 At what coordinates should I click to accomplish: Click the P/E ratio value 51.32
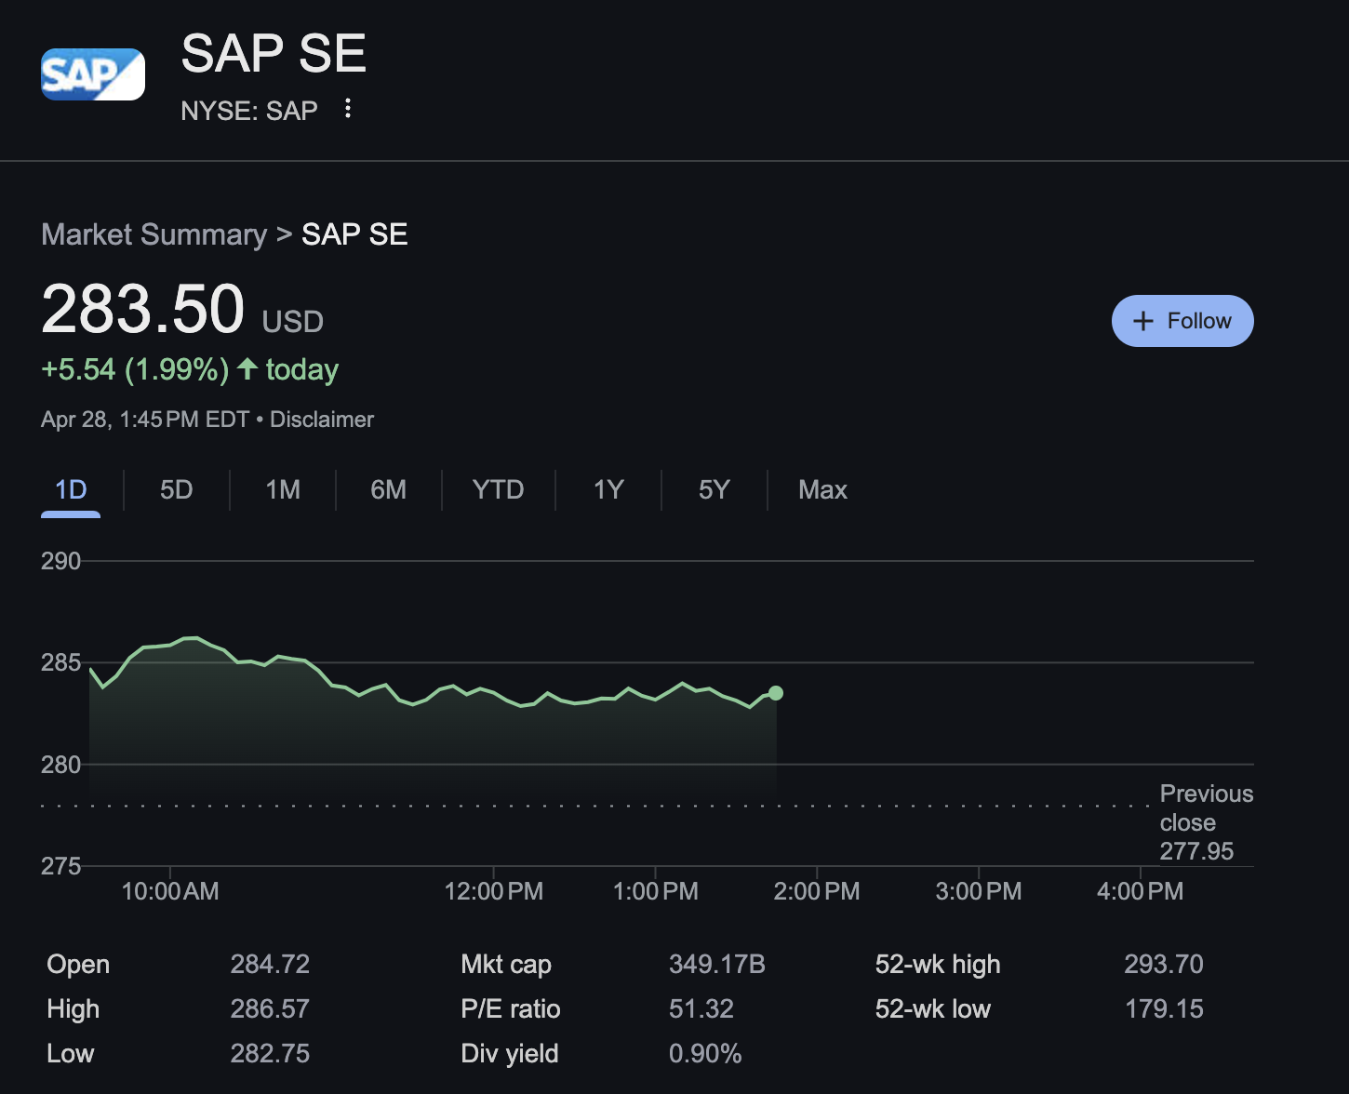tap(701, 1008)
